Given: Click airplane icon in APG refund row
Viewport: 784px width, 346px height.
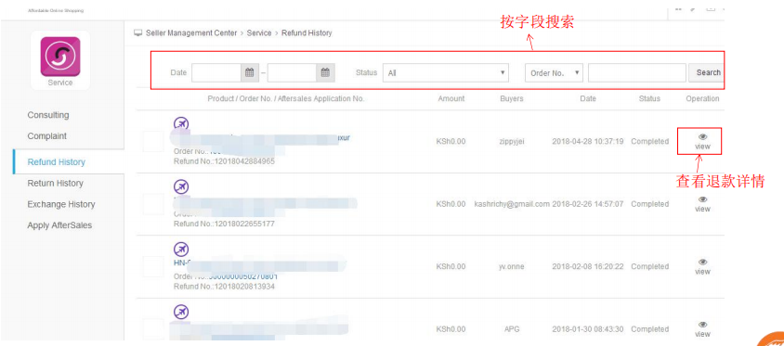Looking at the screenshot, I should point(181,312).
